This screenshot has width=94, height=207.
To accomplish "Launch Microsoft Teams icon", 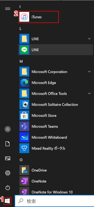I will [24, 127].
